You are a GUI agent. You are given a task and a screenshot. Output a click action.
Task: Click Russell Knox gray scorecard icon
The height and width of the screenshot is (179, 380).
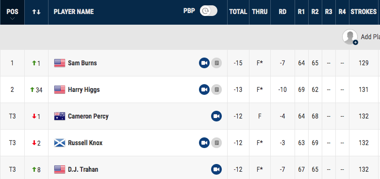[216, 143]
